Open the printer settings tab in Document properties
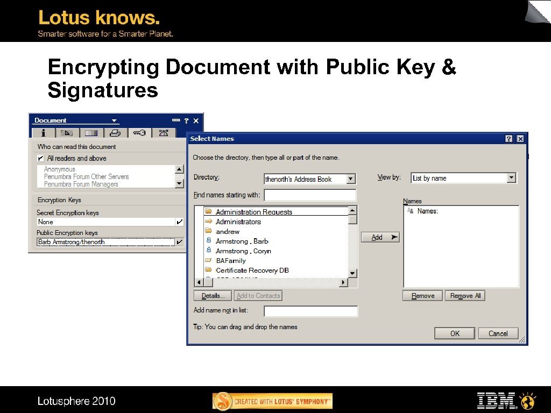The height and width of the screenshot is (413, 551). pyautogui.click(x=115, y=133)
